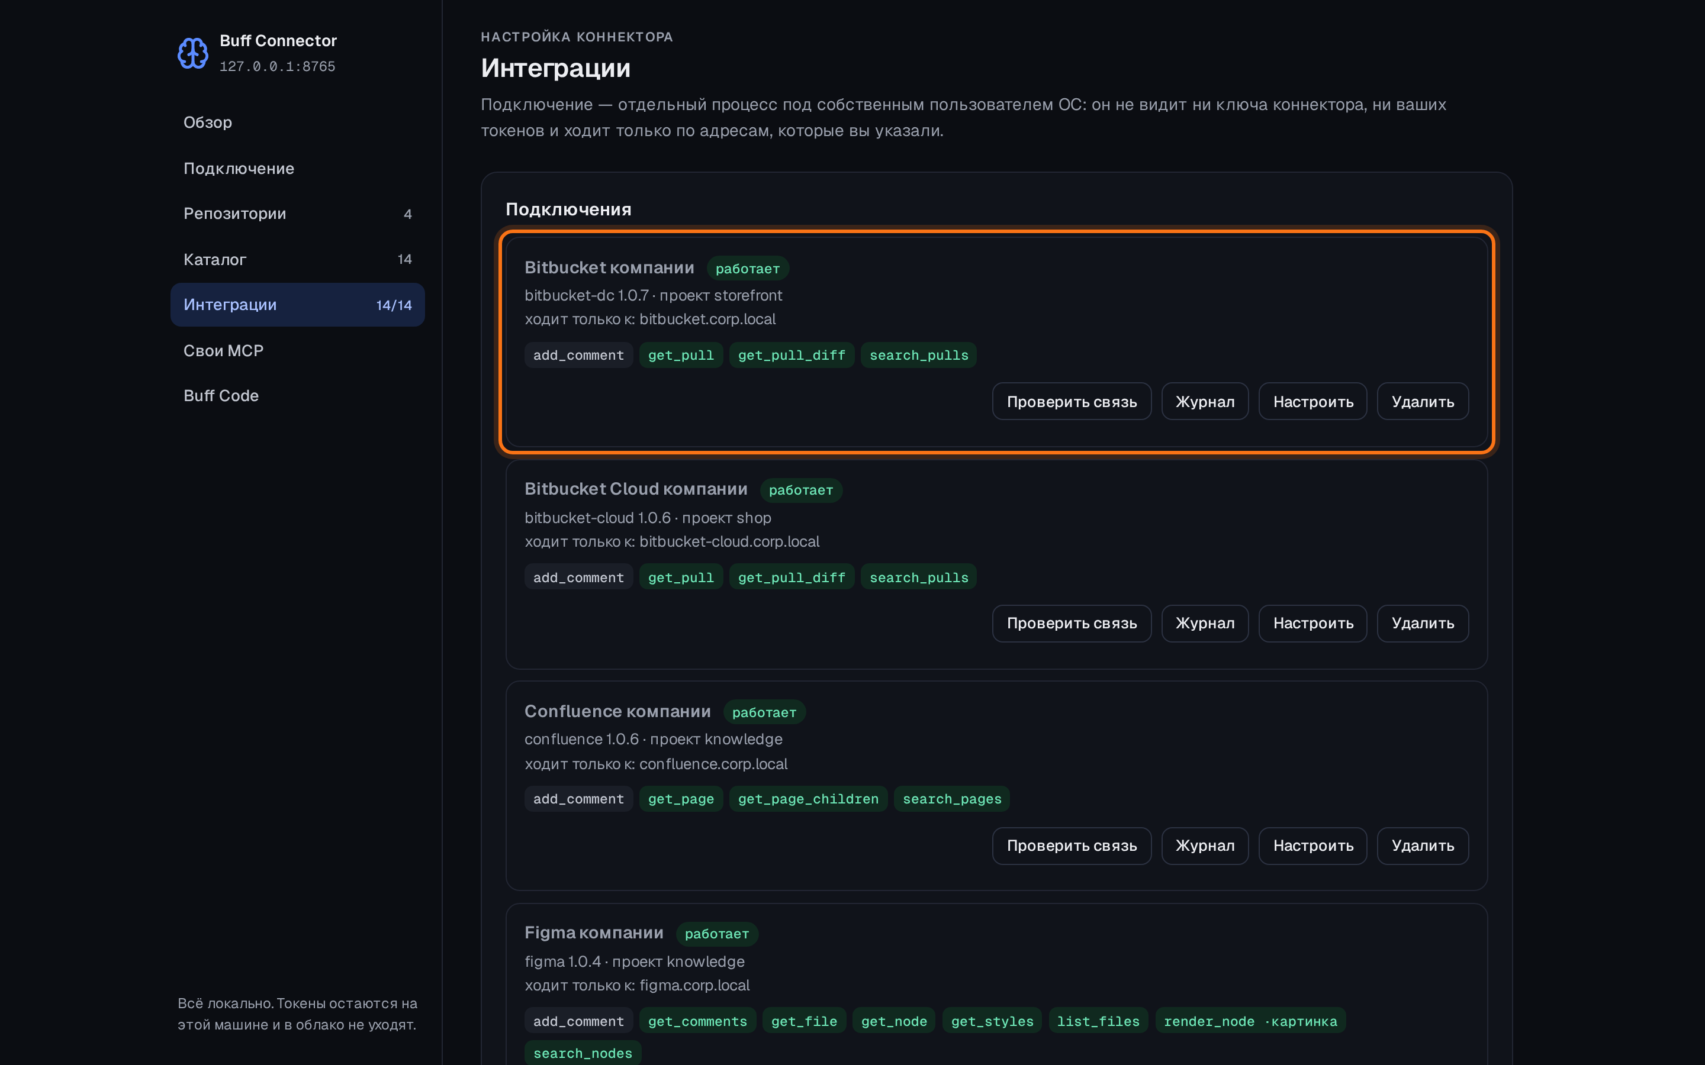Open Журнал for Confluence компании

1205,846
